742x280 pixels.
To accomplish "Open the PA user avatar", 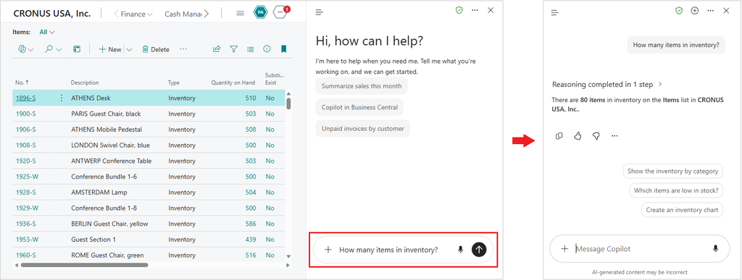I will point(260,13).
